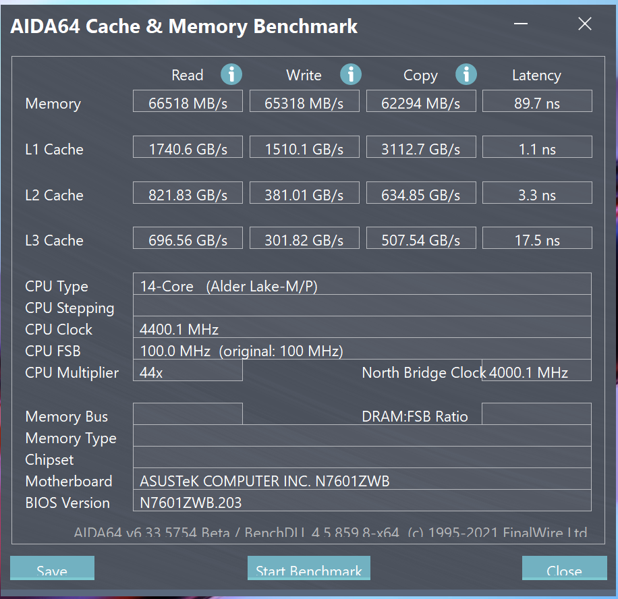Start the benchmark run
Viewport: 618px width, 599px height.
[x=308, y=568]
